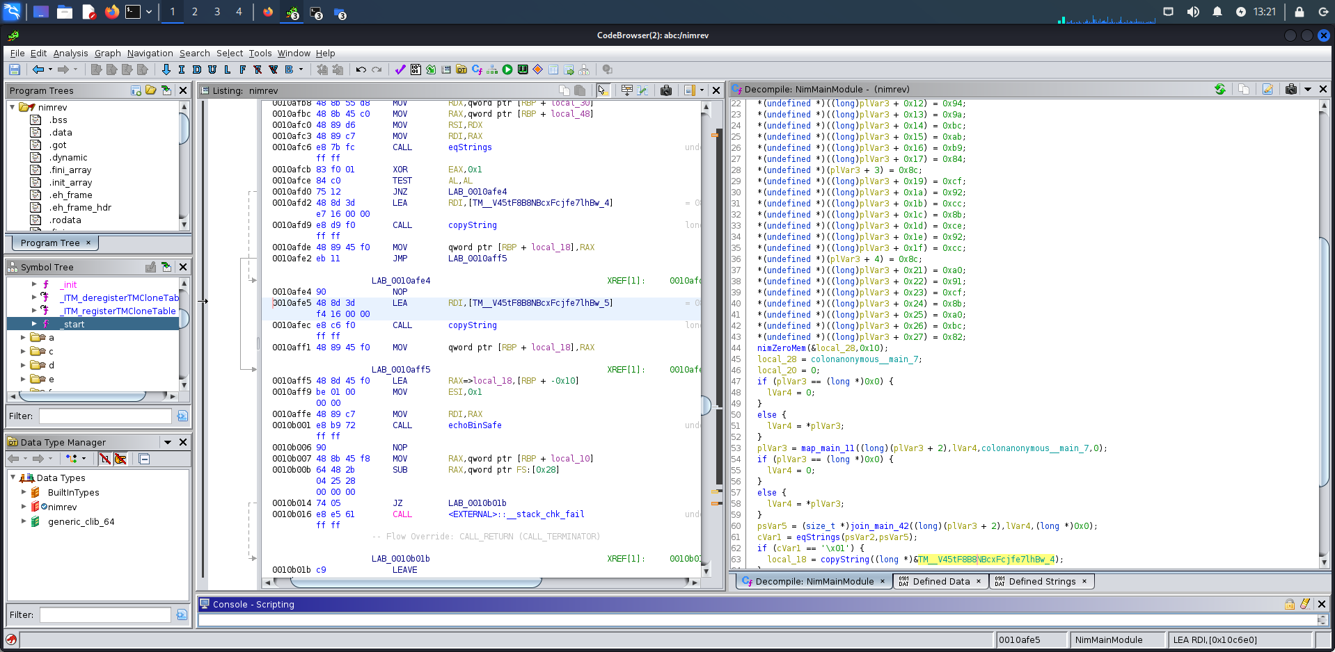
Task: Open Script Manager green play icon
Action: pos(507,70)
